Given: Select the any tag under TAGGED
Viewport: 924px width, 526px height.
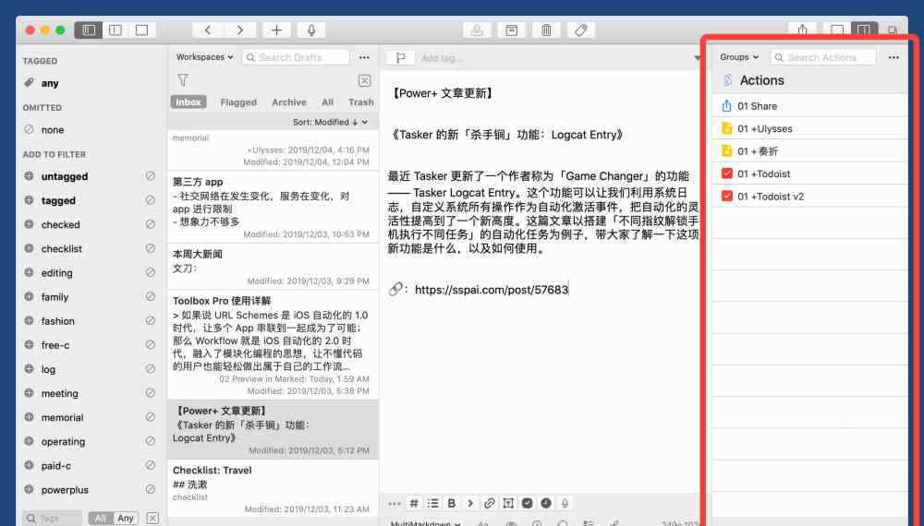Looking at the screenshot, I should tap(50, 83).
